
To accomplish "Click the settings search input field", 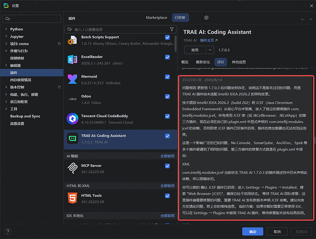I will coord(32,19).
